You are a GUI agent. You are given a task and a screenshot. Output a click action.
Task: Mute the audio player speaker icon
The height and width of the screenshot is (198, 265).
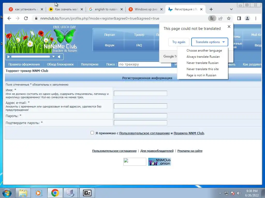59,57
